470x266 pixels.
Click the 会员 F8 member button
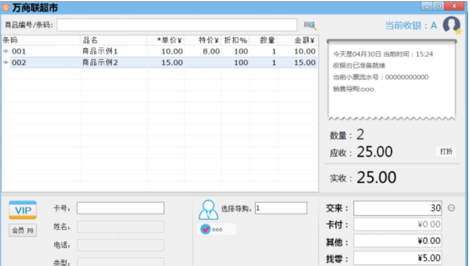tap(23, 230)
